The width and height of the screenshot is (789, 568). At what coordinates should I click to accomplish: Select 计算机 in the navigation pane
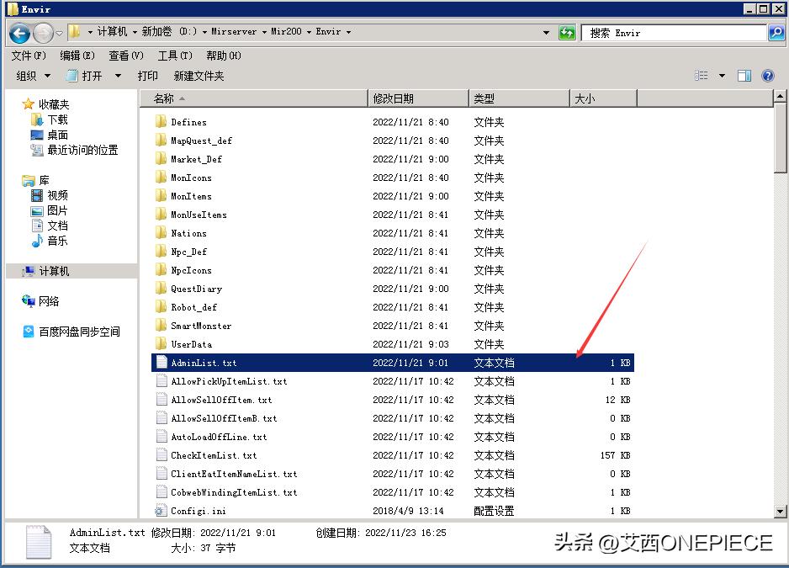(54, 271)
